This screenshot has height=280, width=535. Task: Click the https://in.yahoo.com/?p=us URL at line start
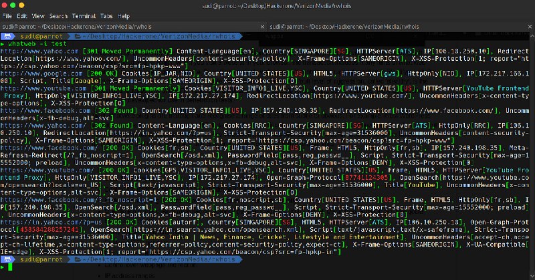[x=51, y=222]
